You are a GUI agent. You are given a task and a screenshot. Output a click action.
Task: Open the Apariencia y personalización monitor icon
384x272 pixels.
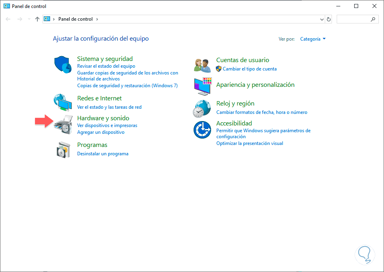coord(203,86)
